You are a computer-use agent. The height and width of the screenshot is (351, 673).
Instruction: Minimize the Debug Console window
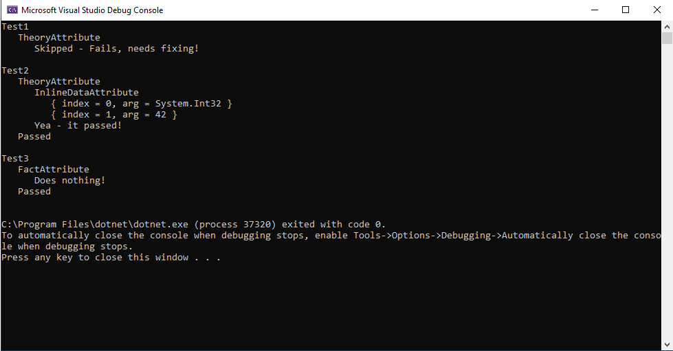click(x=595, y=10)
